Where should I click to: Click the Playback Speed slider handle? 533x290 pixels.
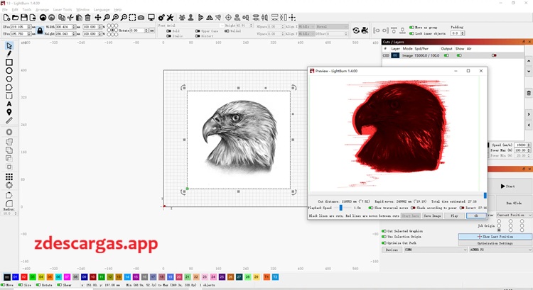(x=340, y=208)
